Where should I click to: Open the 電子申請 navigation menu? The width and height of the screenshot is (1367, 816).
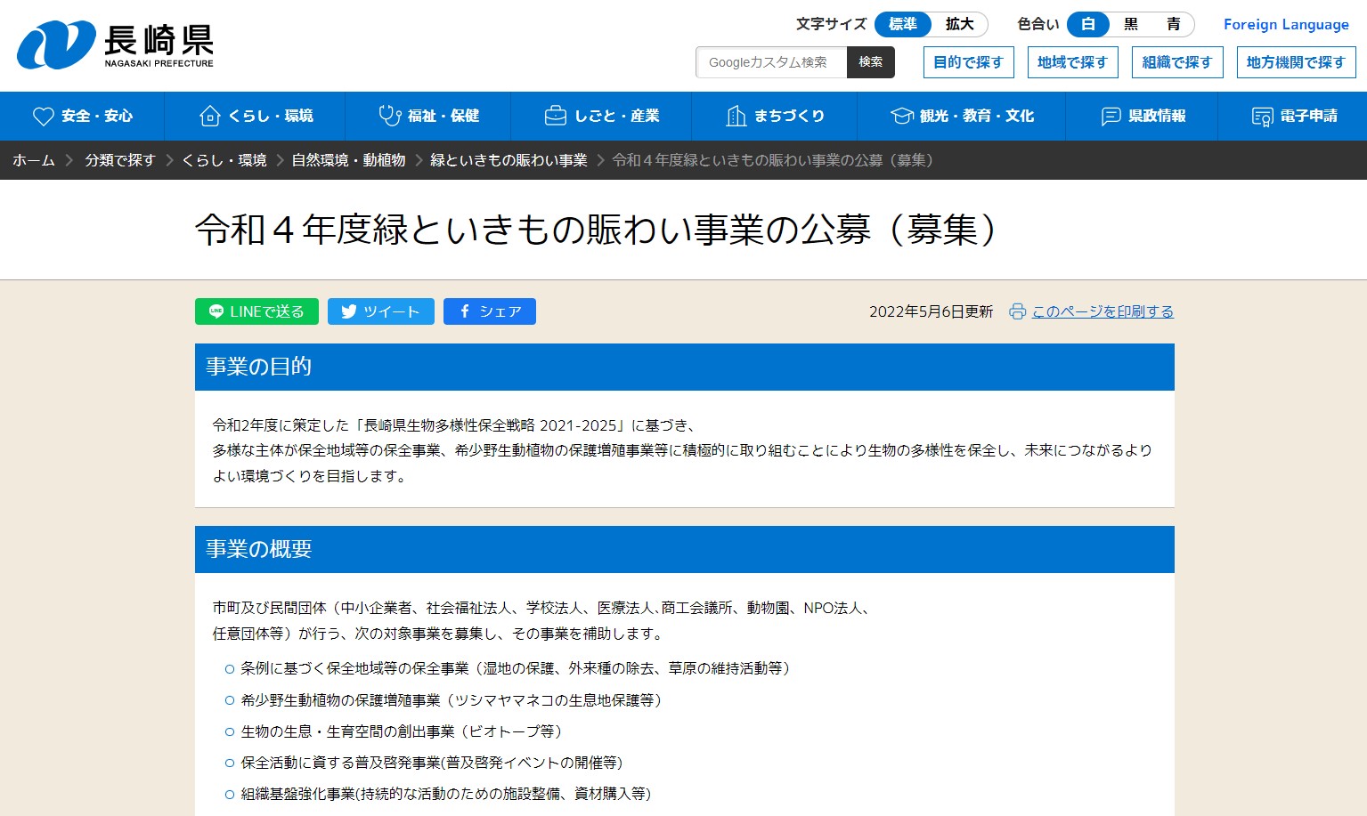pos(1294,117)
